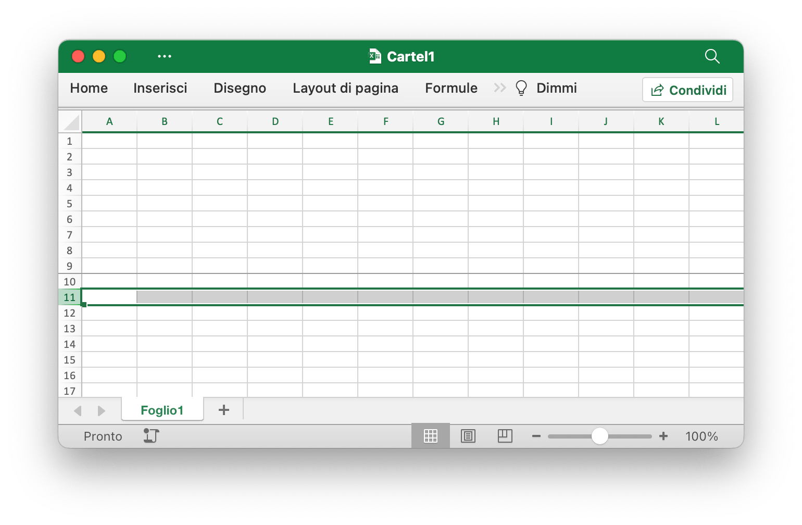This screenshot has width=802, height=525.
Task: Go to previous sheet arrow
Action: coord(78,411)
